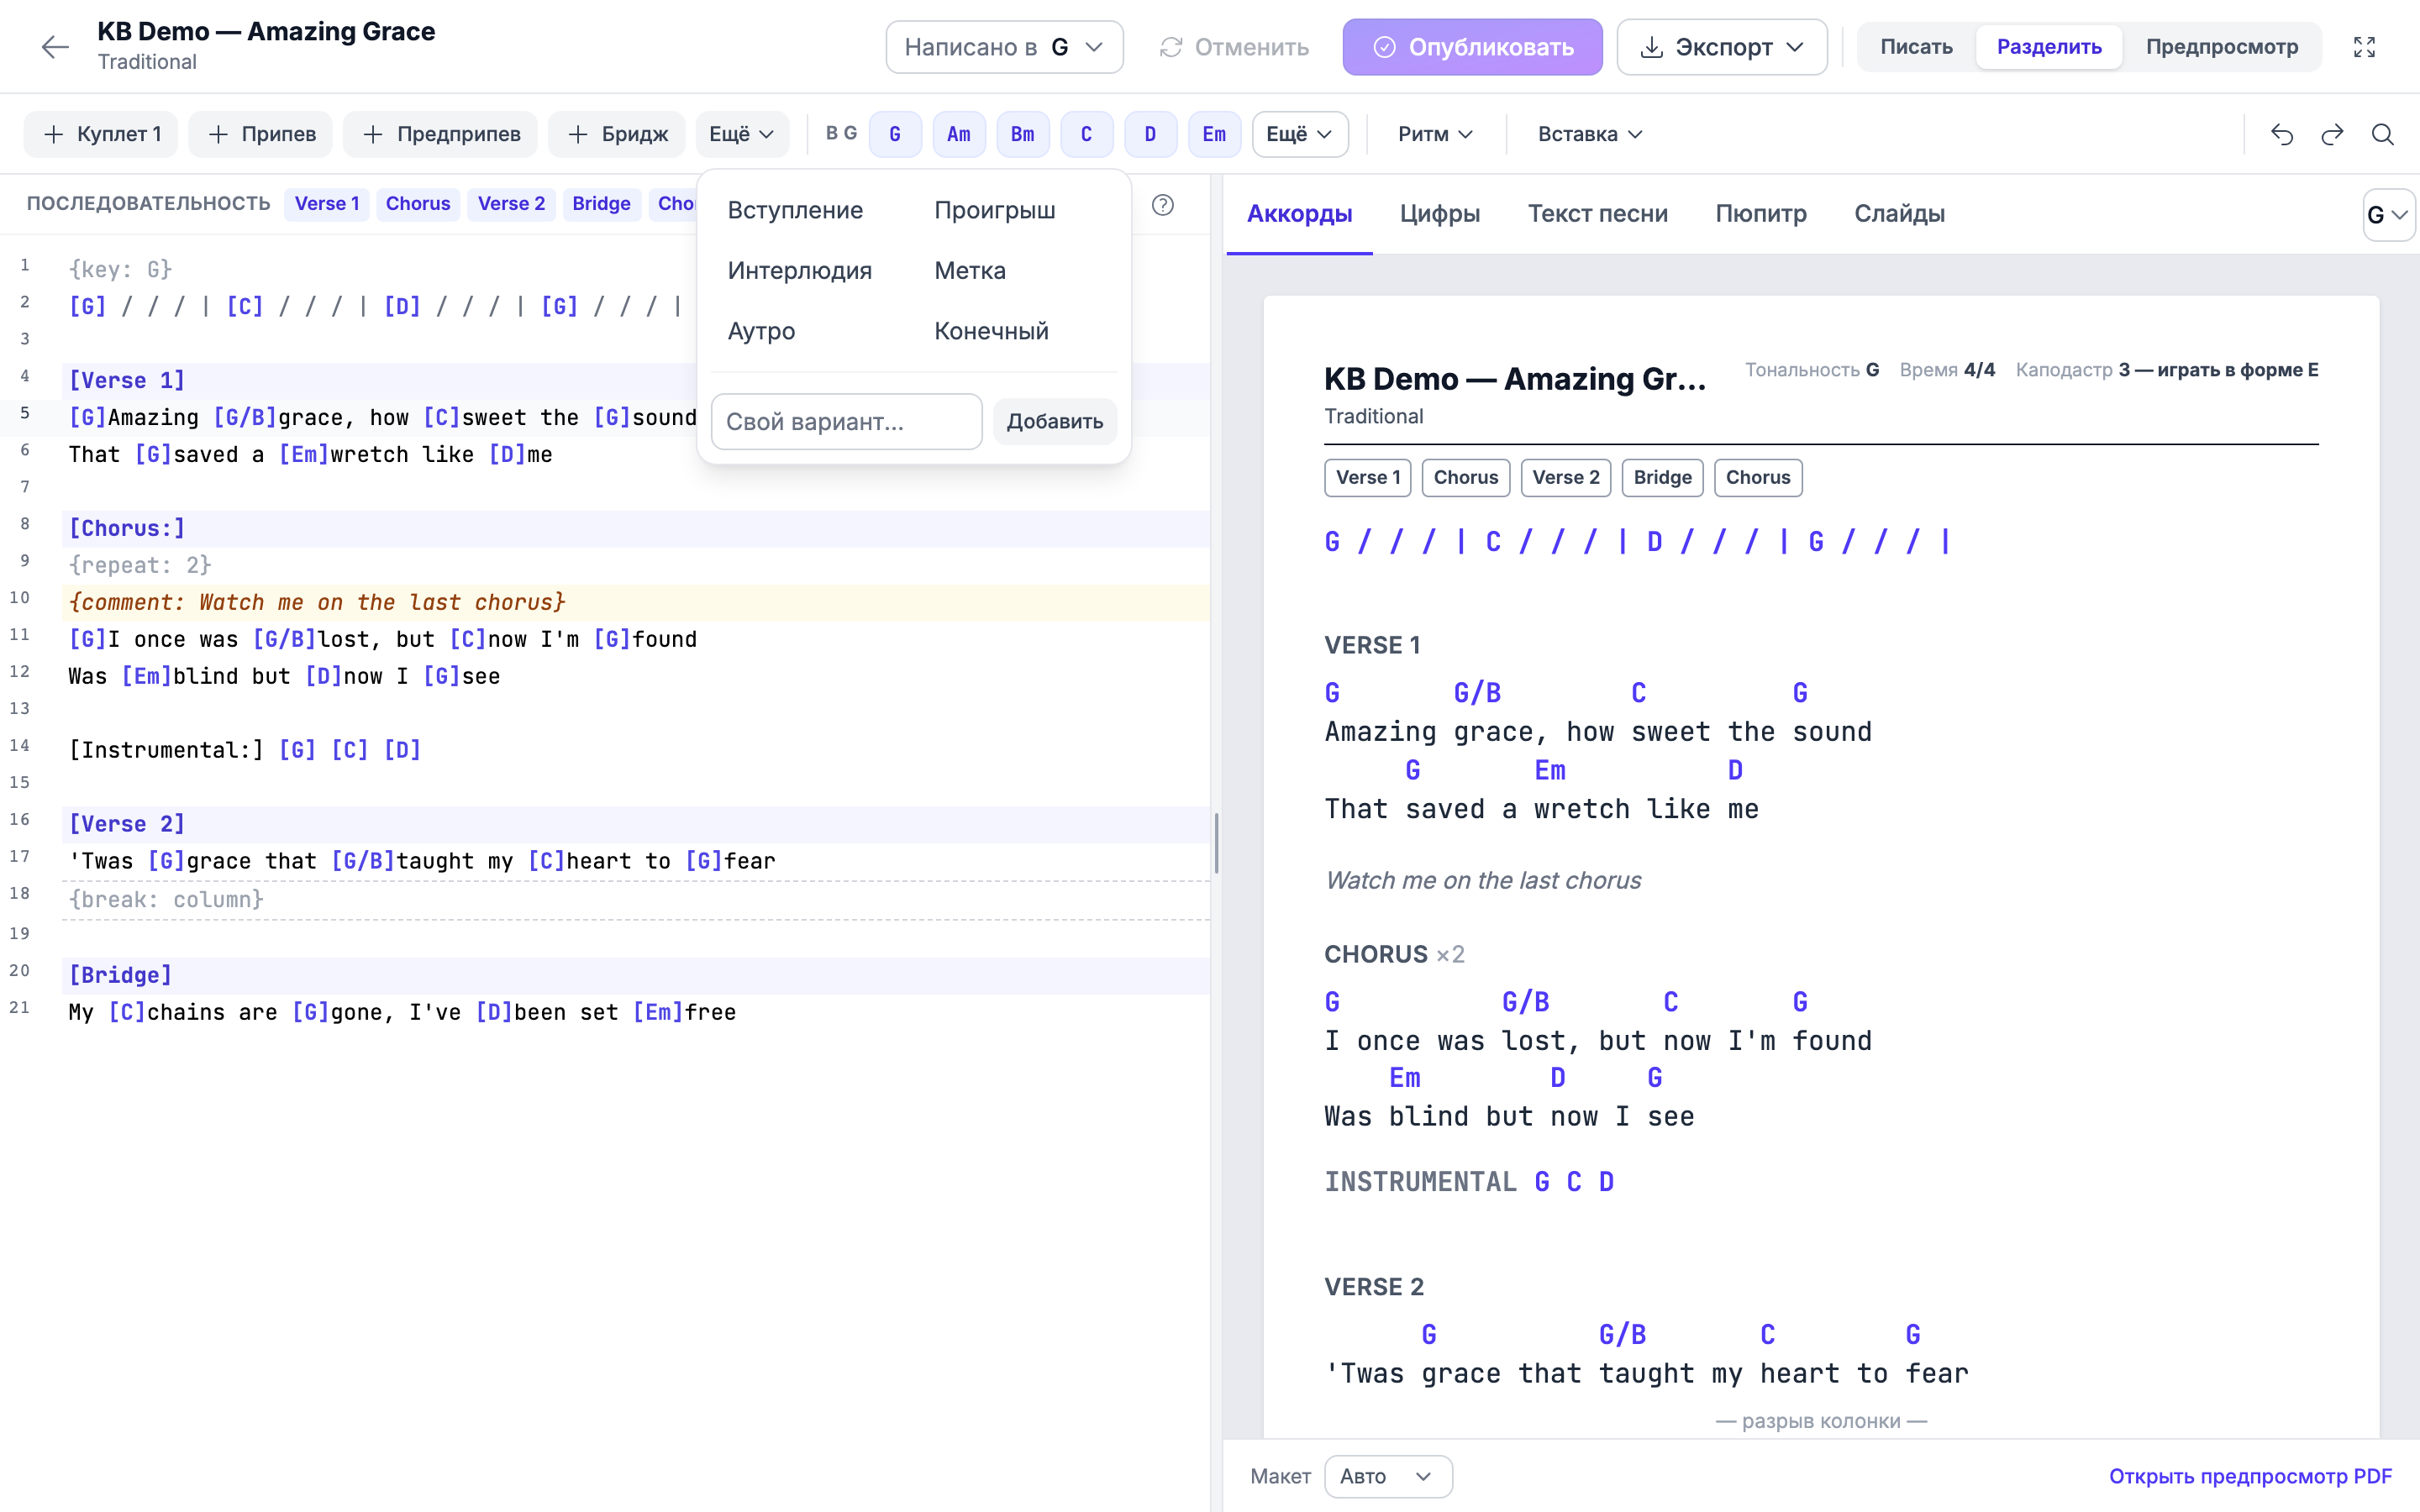Insert the Bm chord chip

(1022, 134)
